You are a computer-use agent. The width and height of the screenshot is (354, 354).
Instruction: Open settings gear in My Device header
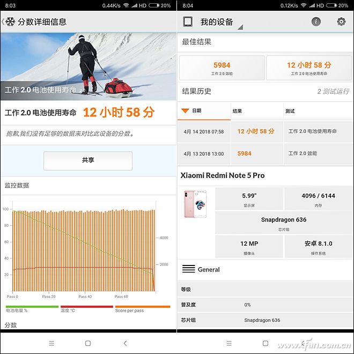341,21
